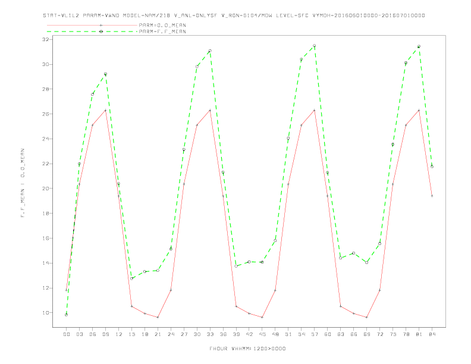Click y-axis tick label 24
Screen dimensions: 471x364
[x=46, y=139]
